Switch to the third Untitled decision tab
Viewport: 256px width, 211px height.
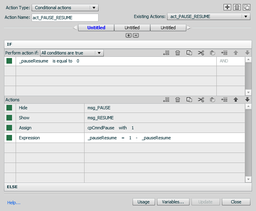[x=168, y=28]
